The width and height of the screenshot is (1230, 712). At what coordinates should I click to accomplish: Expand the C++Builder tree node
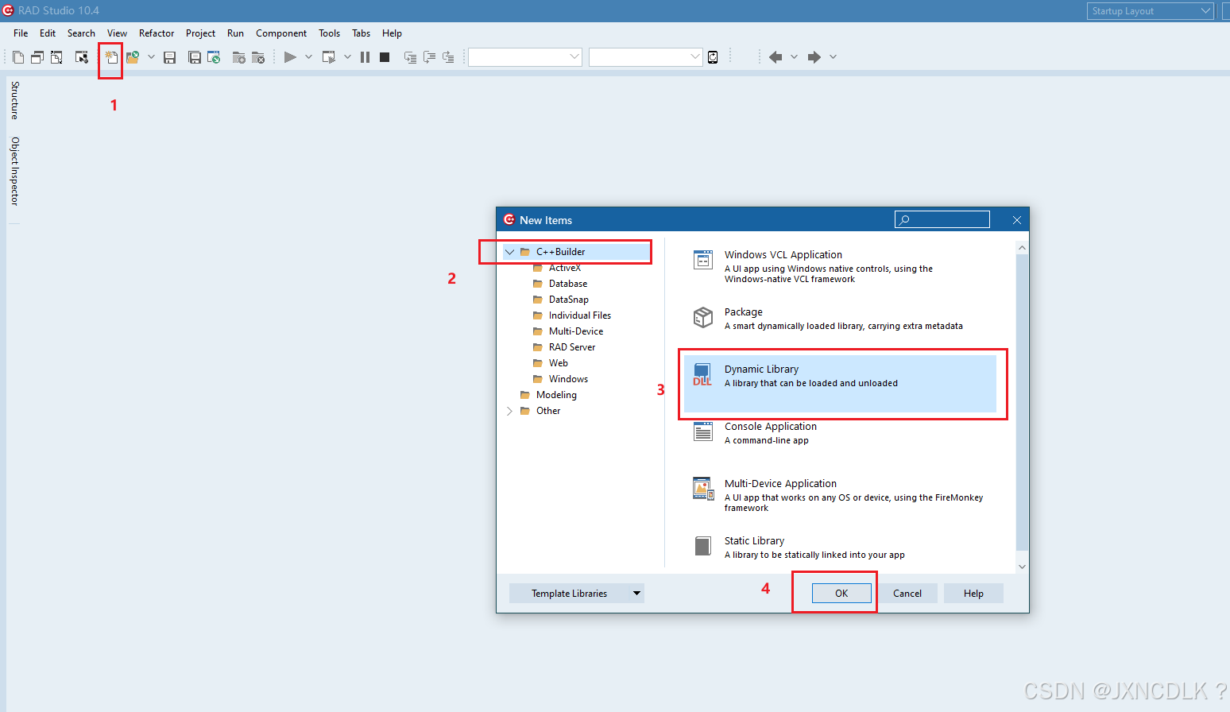coord(509,251)
